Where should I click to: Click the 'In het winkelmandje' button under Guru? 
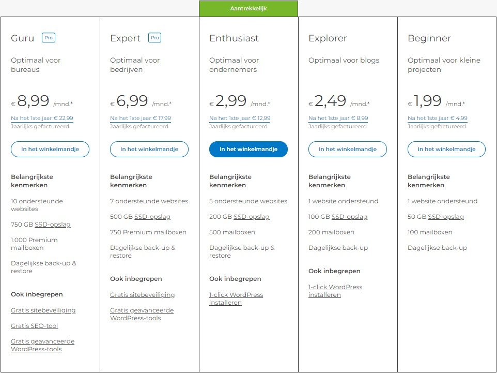[x=50, y=149]
